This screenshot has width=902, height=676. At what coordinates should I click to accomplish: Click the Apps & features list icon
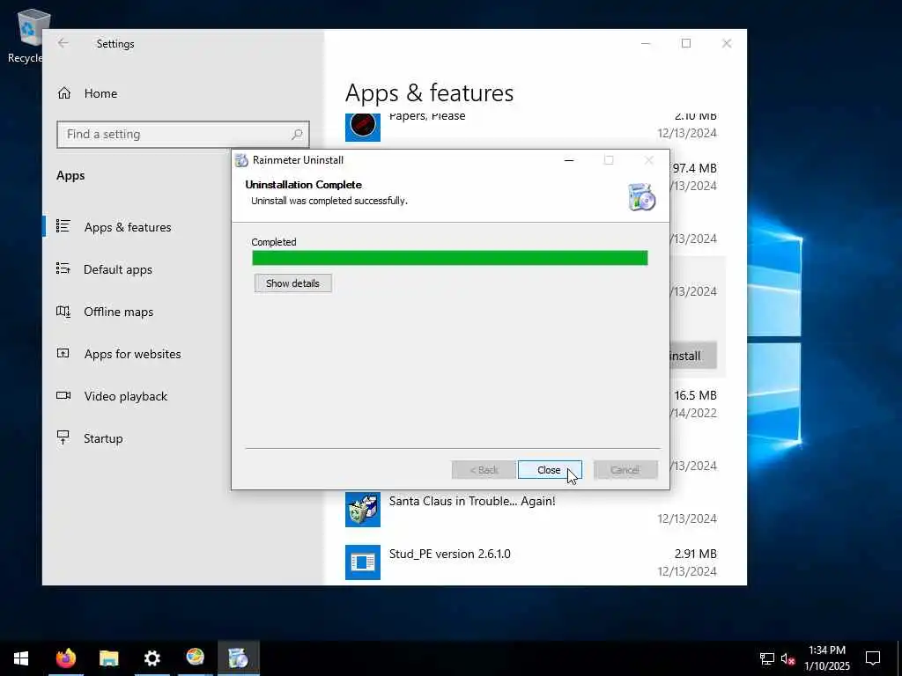click(63, 226)
